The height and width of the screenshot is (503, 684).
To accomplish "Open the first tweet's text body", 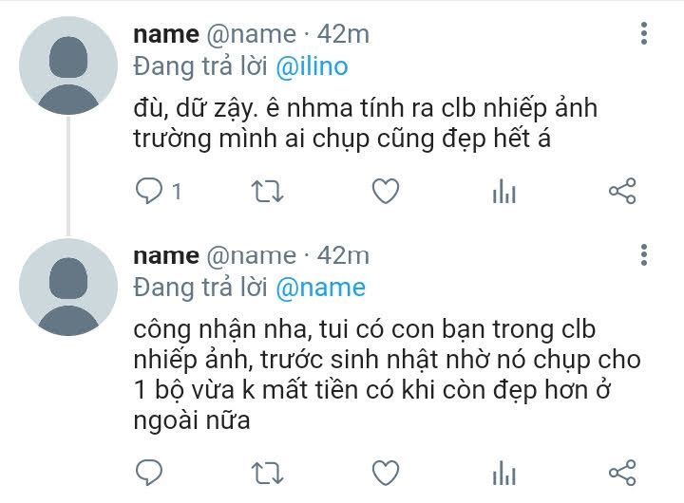I will (x=365, y=123).
